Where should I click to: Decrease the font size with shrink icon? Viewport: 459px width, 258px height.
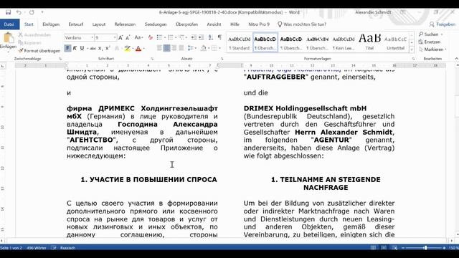coord(128,38)
